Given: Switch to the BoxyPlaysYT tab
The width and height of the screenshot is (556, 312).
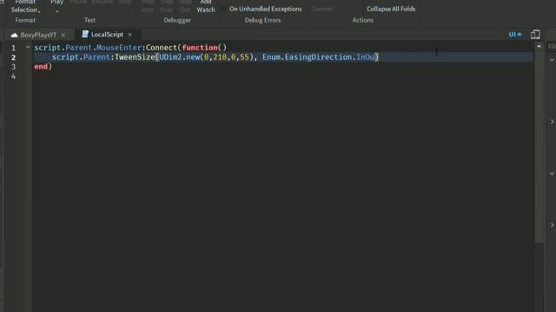Looking at the screenshot, I should (x=38, y=35).
